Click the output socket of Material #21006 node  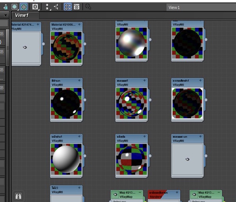(x=85, y=44)
